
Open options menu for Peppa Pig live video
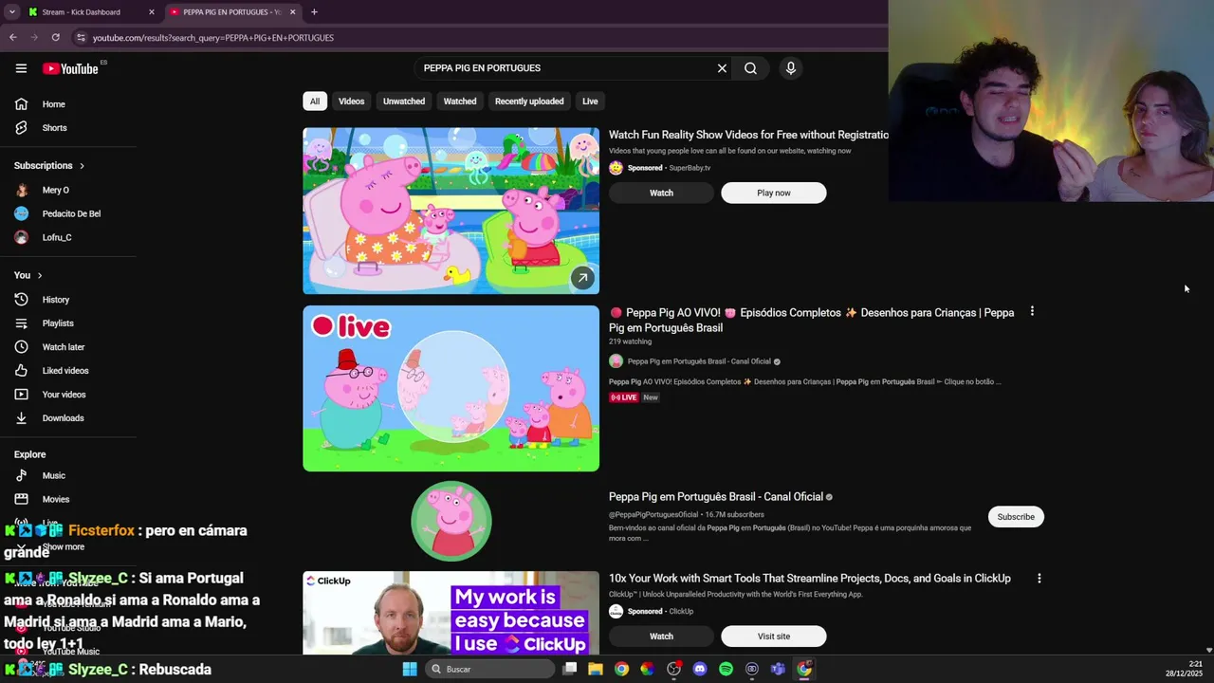(x=1032, y=311)
